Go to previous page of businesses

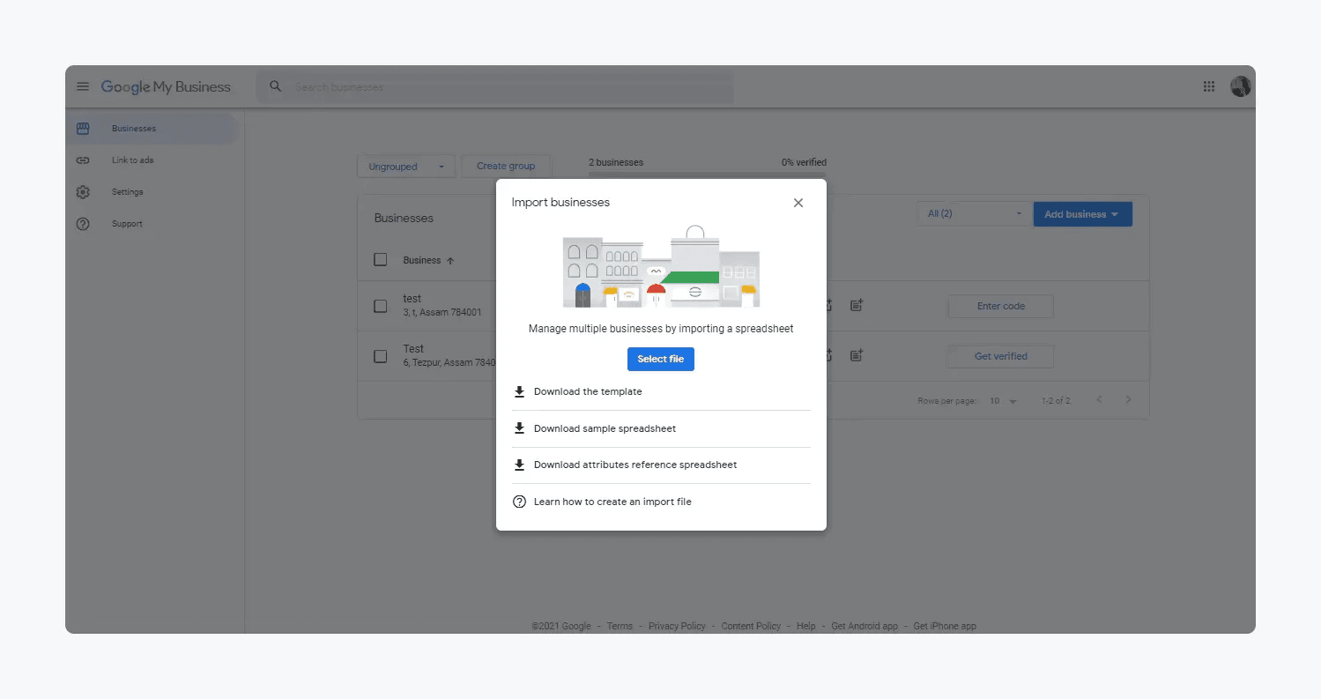[1099, 400]
